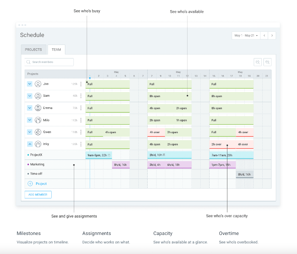Image resolution: width=297 pixels, height=254 pixels.
Task: Click ProjectX 9am-5pm, 32h assignment bar
Action: tap(99, 155)
